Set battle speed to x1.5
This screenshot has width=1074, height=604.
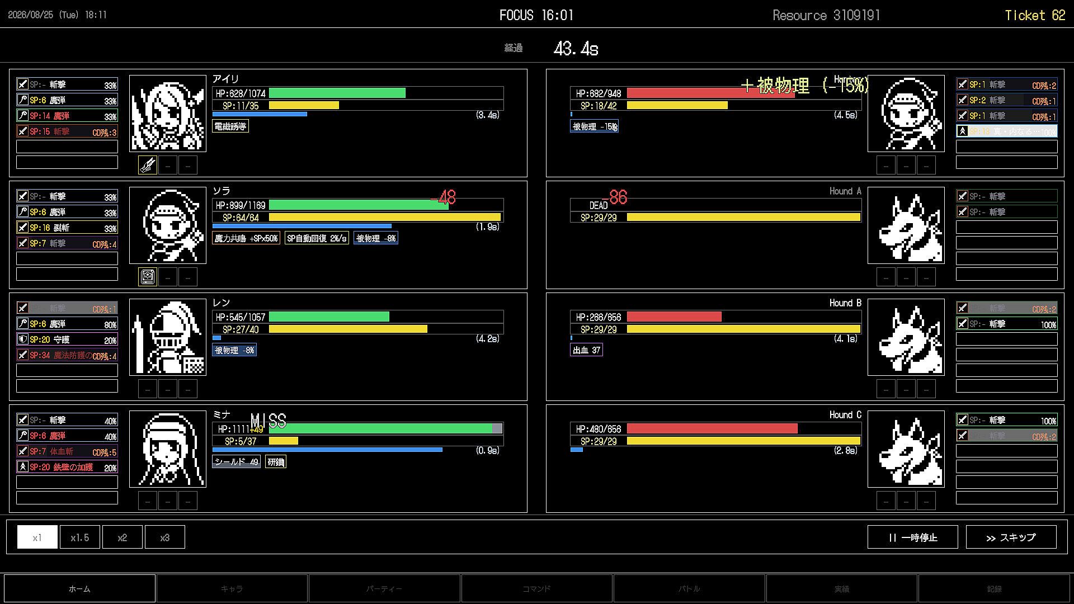pos(80,537)
